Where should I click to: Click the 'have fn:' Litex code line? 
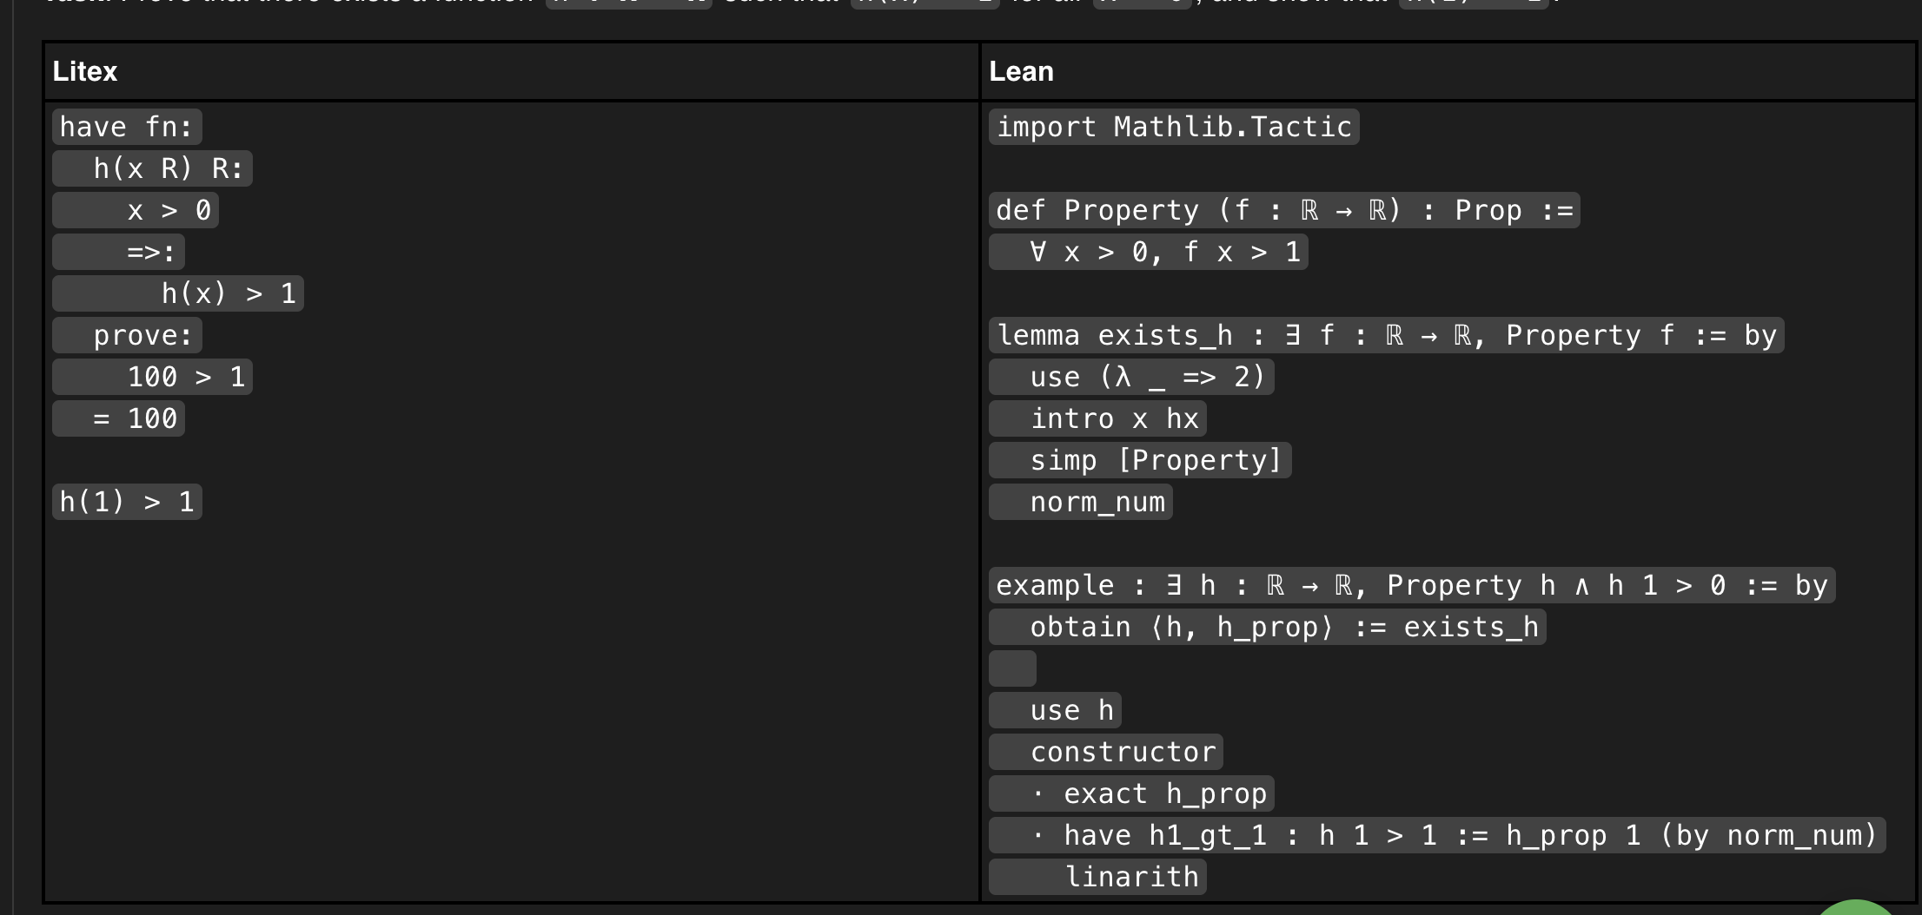coord(127,127)
